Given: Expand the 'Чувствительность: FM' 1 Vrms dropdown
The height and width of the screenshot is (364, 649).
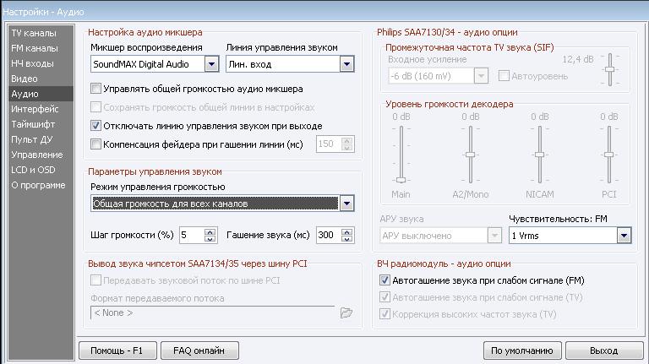Looking at the screenshot, I should 624,236.
